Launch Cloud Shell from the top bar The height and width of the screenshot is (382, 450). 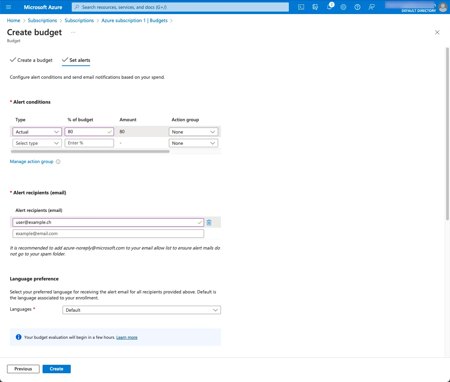(x=301, y=7)
